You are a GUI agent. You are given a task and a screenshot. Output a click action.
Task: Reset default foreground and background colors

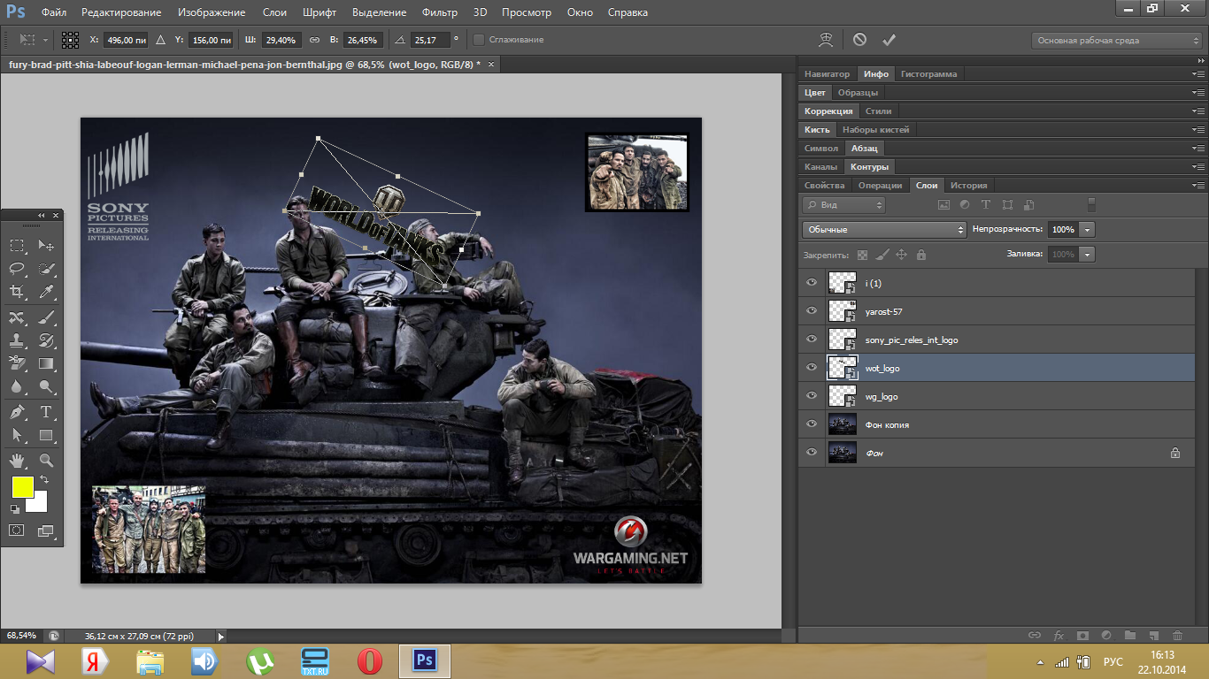[15, 509]
